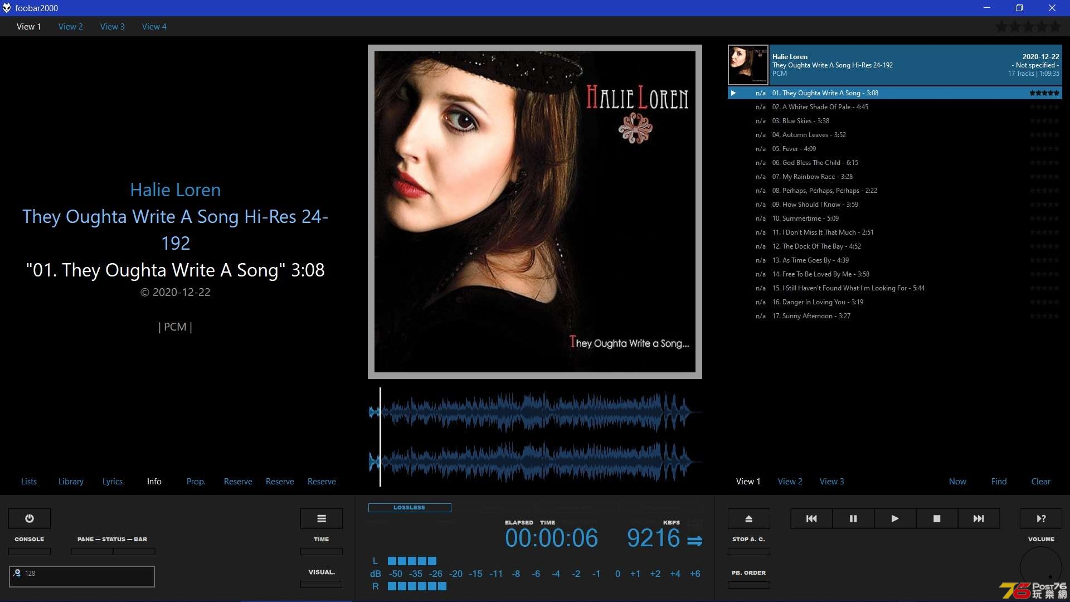Pause playback
This screenshot has height=602, width=1070.
click(x=853, y=518)
